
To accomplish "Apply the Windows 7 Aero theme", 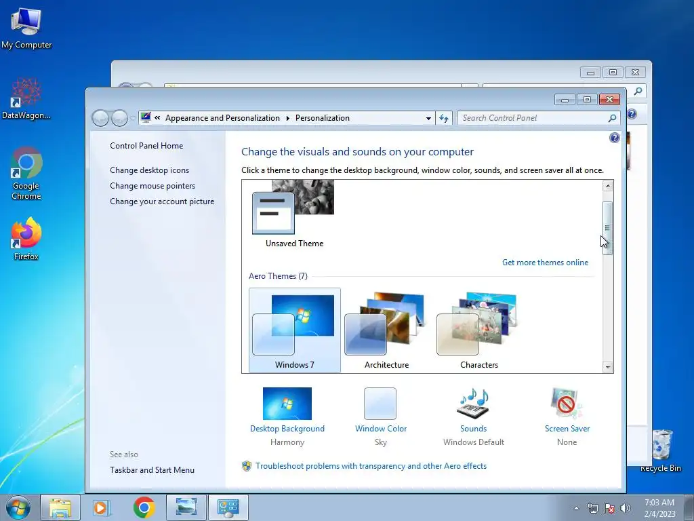I will [x=295, y=330].
